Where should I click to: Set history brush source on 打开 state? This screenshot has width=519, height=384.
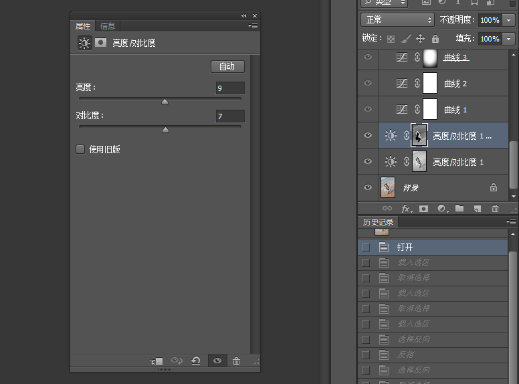tap(366, 248)
